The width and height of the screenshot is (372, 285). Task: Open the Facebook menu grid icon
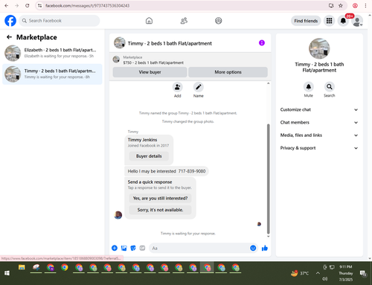(329, 21)
